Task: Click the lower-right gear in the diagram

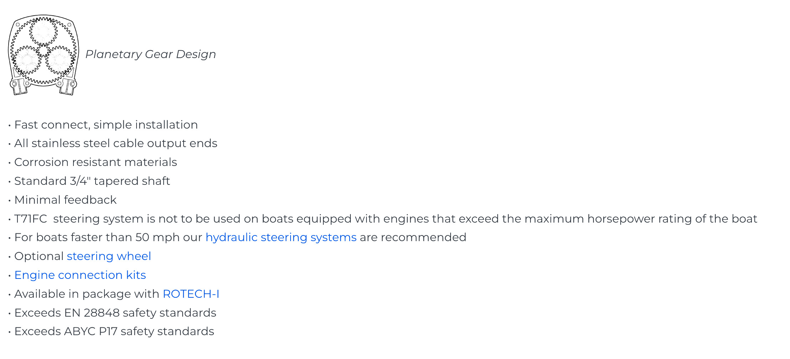Action: (x=59, y=60)
